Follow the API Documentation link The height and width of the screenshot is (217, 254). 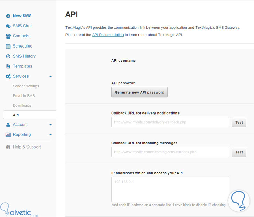click(x=108, y=35)
